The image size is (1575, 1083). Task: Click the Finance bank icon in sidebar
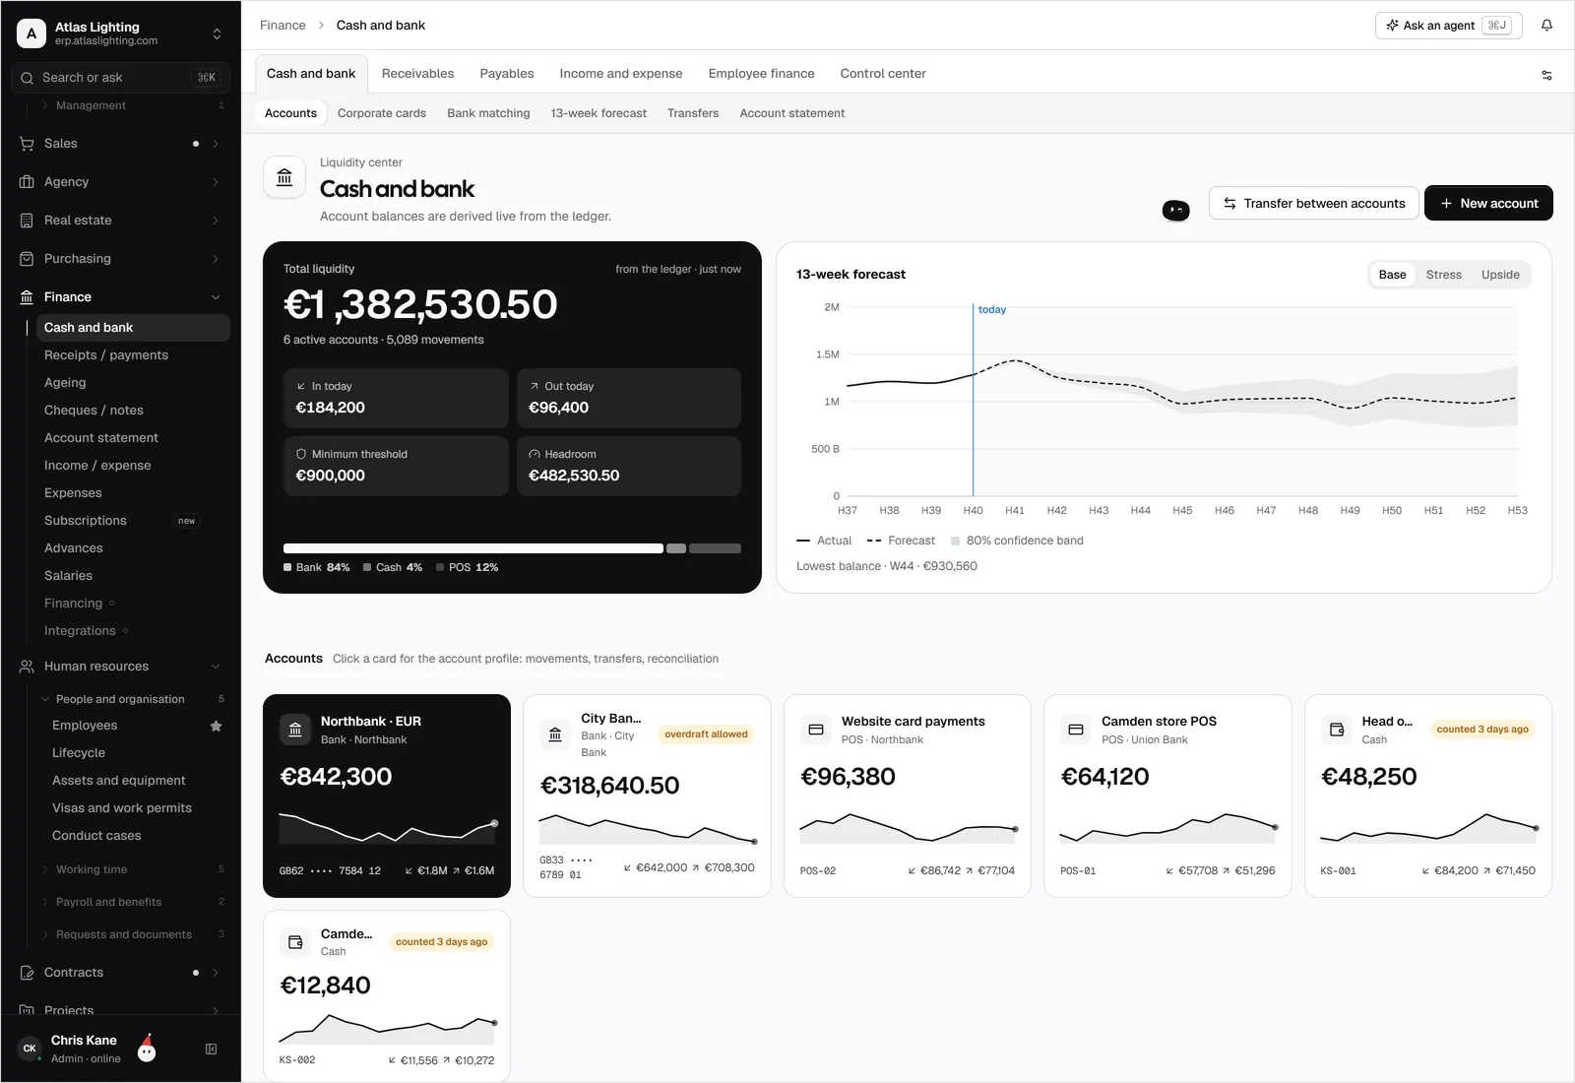click(27, 297)
